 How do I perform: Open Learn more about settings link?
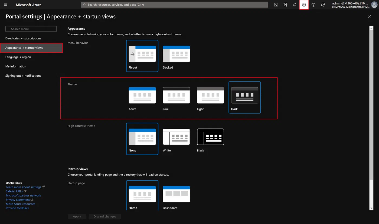[25, 187]
